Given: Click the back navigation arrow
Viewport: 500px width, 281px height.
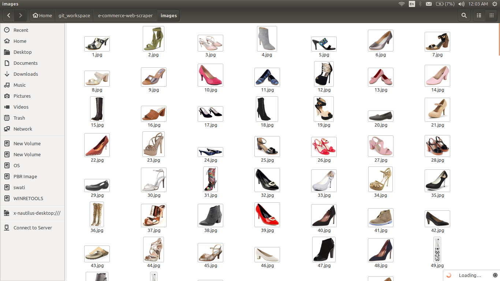Looking at the screenshot, I should tap(9, 15).
